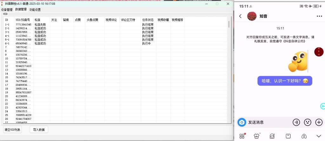Click the shirt icon in bottom bar
Image resolution: width=325 pixels, height=141 pixels.
click(x=257, y=136)
